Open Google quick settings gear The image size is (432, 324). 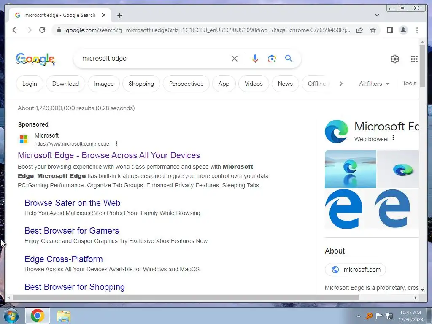click(x=394, y=59)
